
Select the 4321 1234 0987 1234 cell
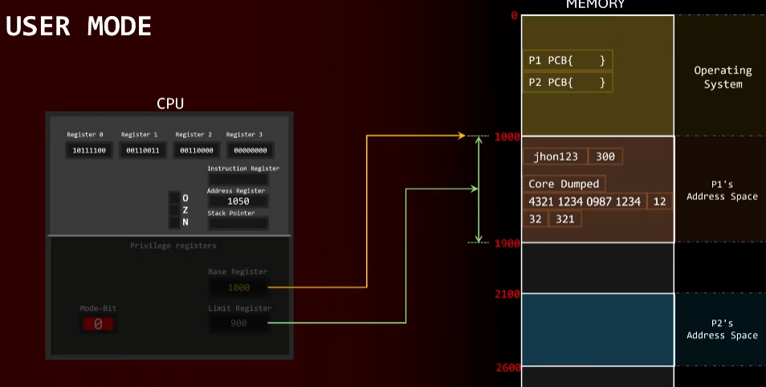click(x=585, y=202)
